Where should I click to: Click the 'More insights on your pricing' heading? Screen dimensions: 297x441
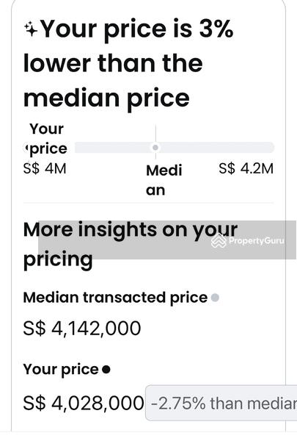pyautogui.click(x=131, y=244)
